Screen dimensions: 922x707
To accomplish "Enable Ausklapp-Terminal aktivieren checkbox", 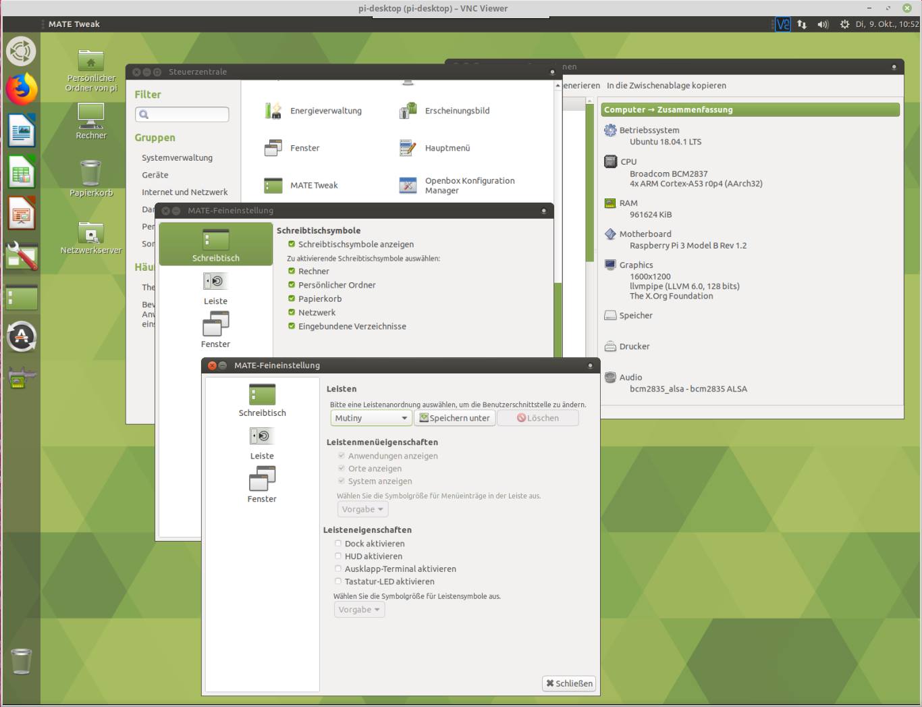I will [x=338, y=569].
